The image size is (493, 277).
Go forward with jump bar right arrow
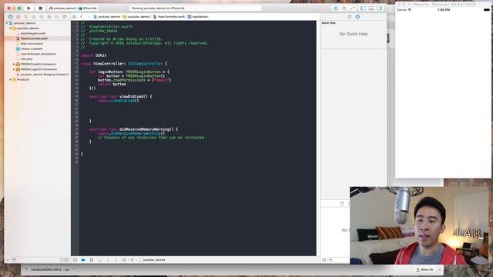89,17
